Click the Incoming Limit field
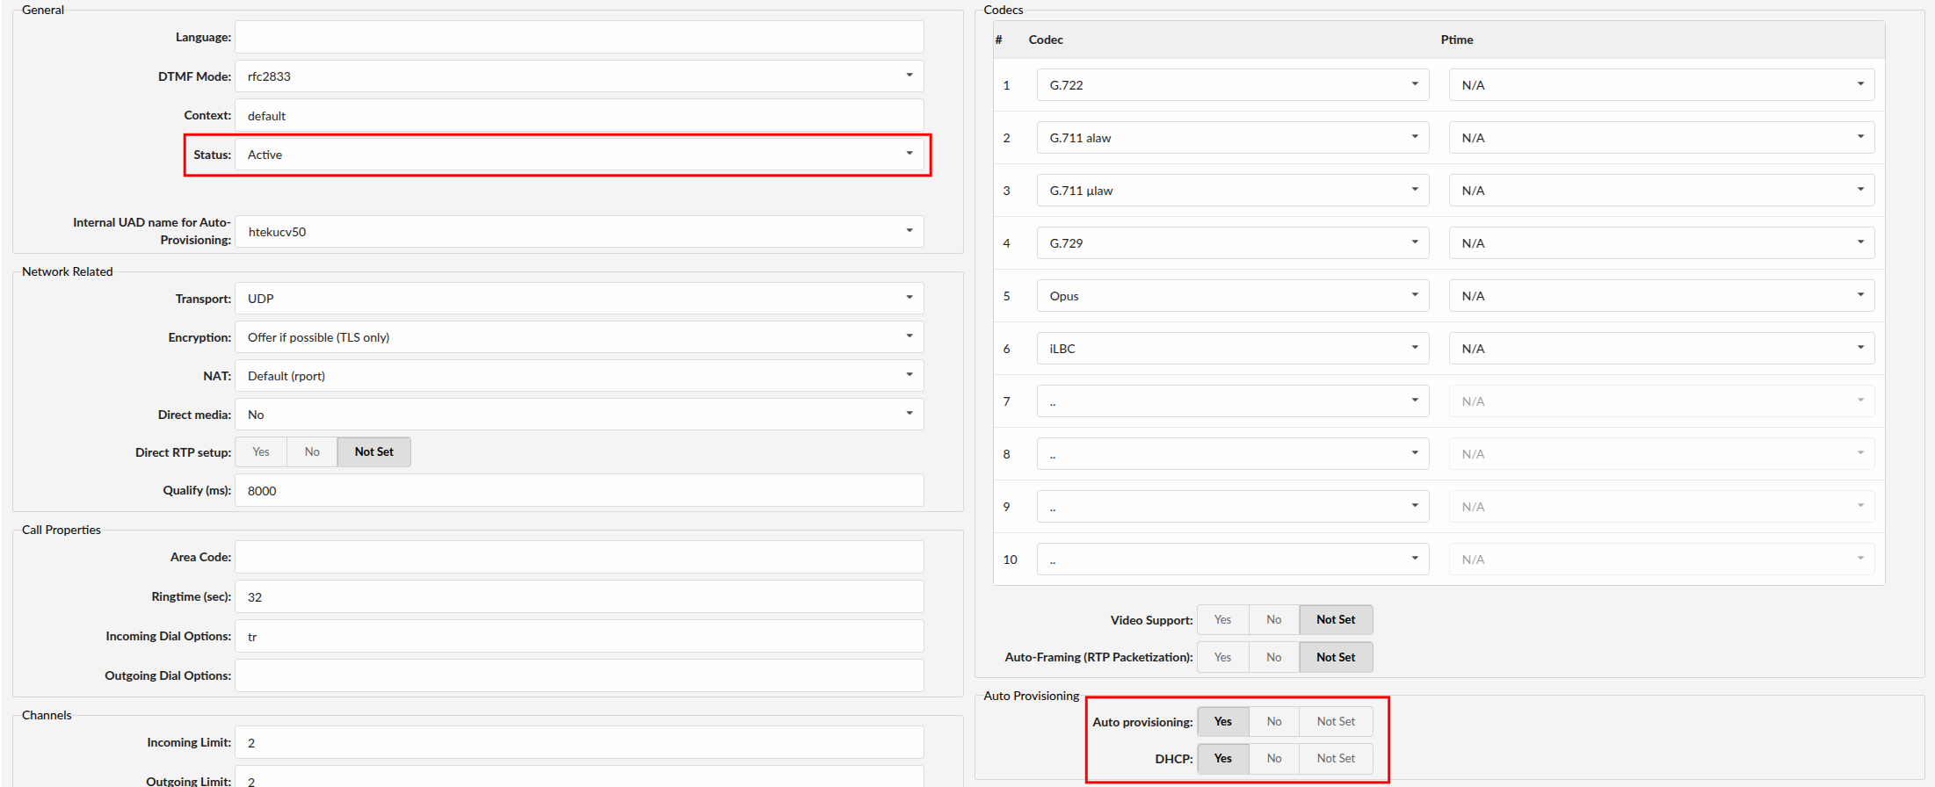Screen dimensions: 1935x787 click(x=578, y=743)
